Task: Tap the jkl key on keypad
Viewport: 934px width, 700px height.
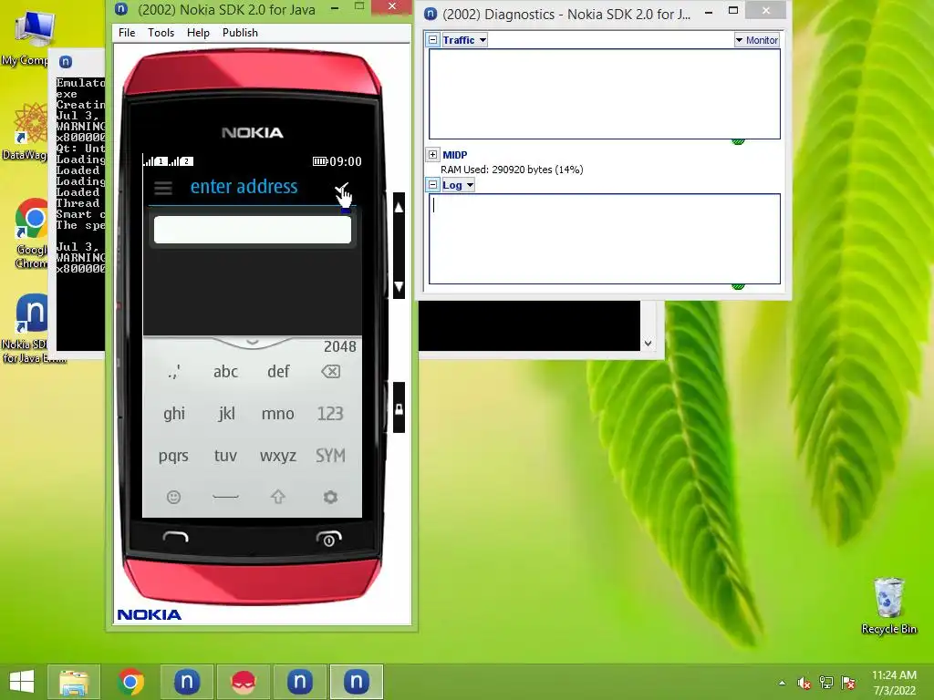Action: [226, 414]
